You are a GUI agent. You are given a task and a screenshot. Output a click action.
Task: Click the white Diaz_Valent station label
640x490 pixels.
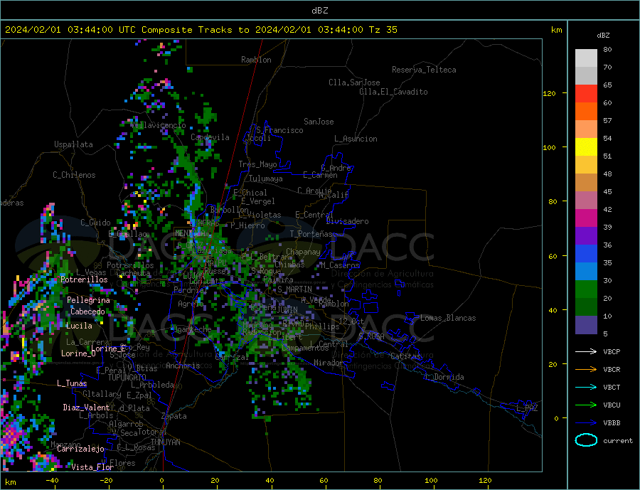[x=86, y=408]
